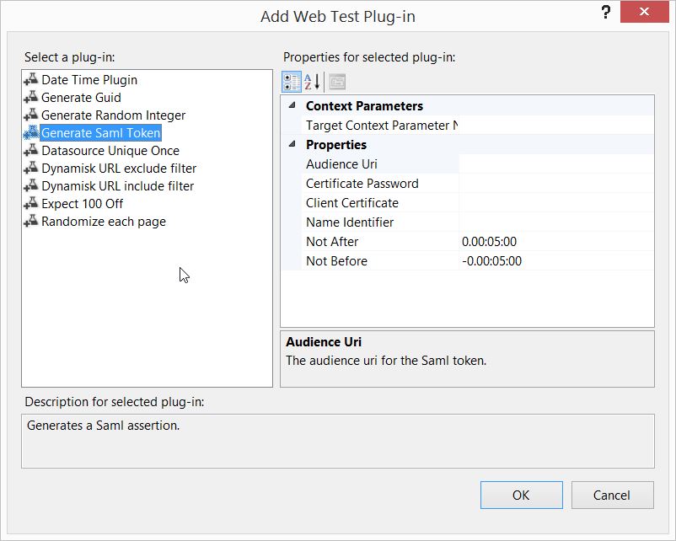The height and width of the screenshot is (541, 676).
Task: Select Date Time Plugin in the list
Action: [x=89, y=80]
